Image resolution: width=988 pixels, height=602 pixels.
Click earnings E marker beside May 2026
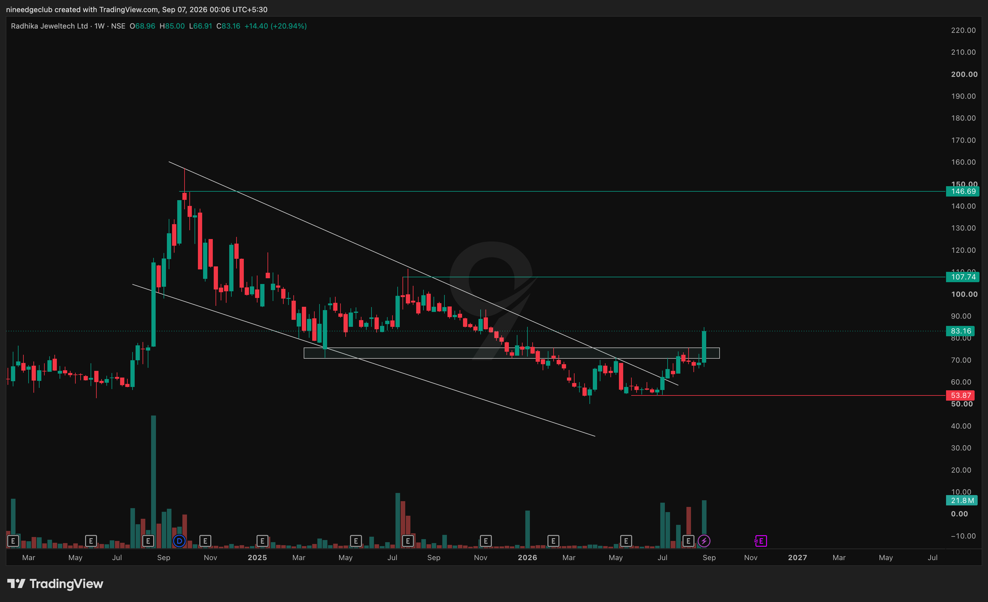coord(626,541)
